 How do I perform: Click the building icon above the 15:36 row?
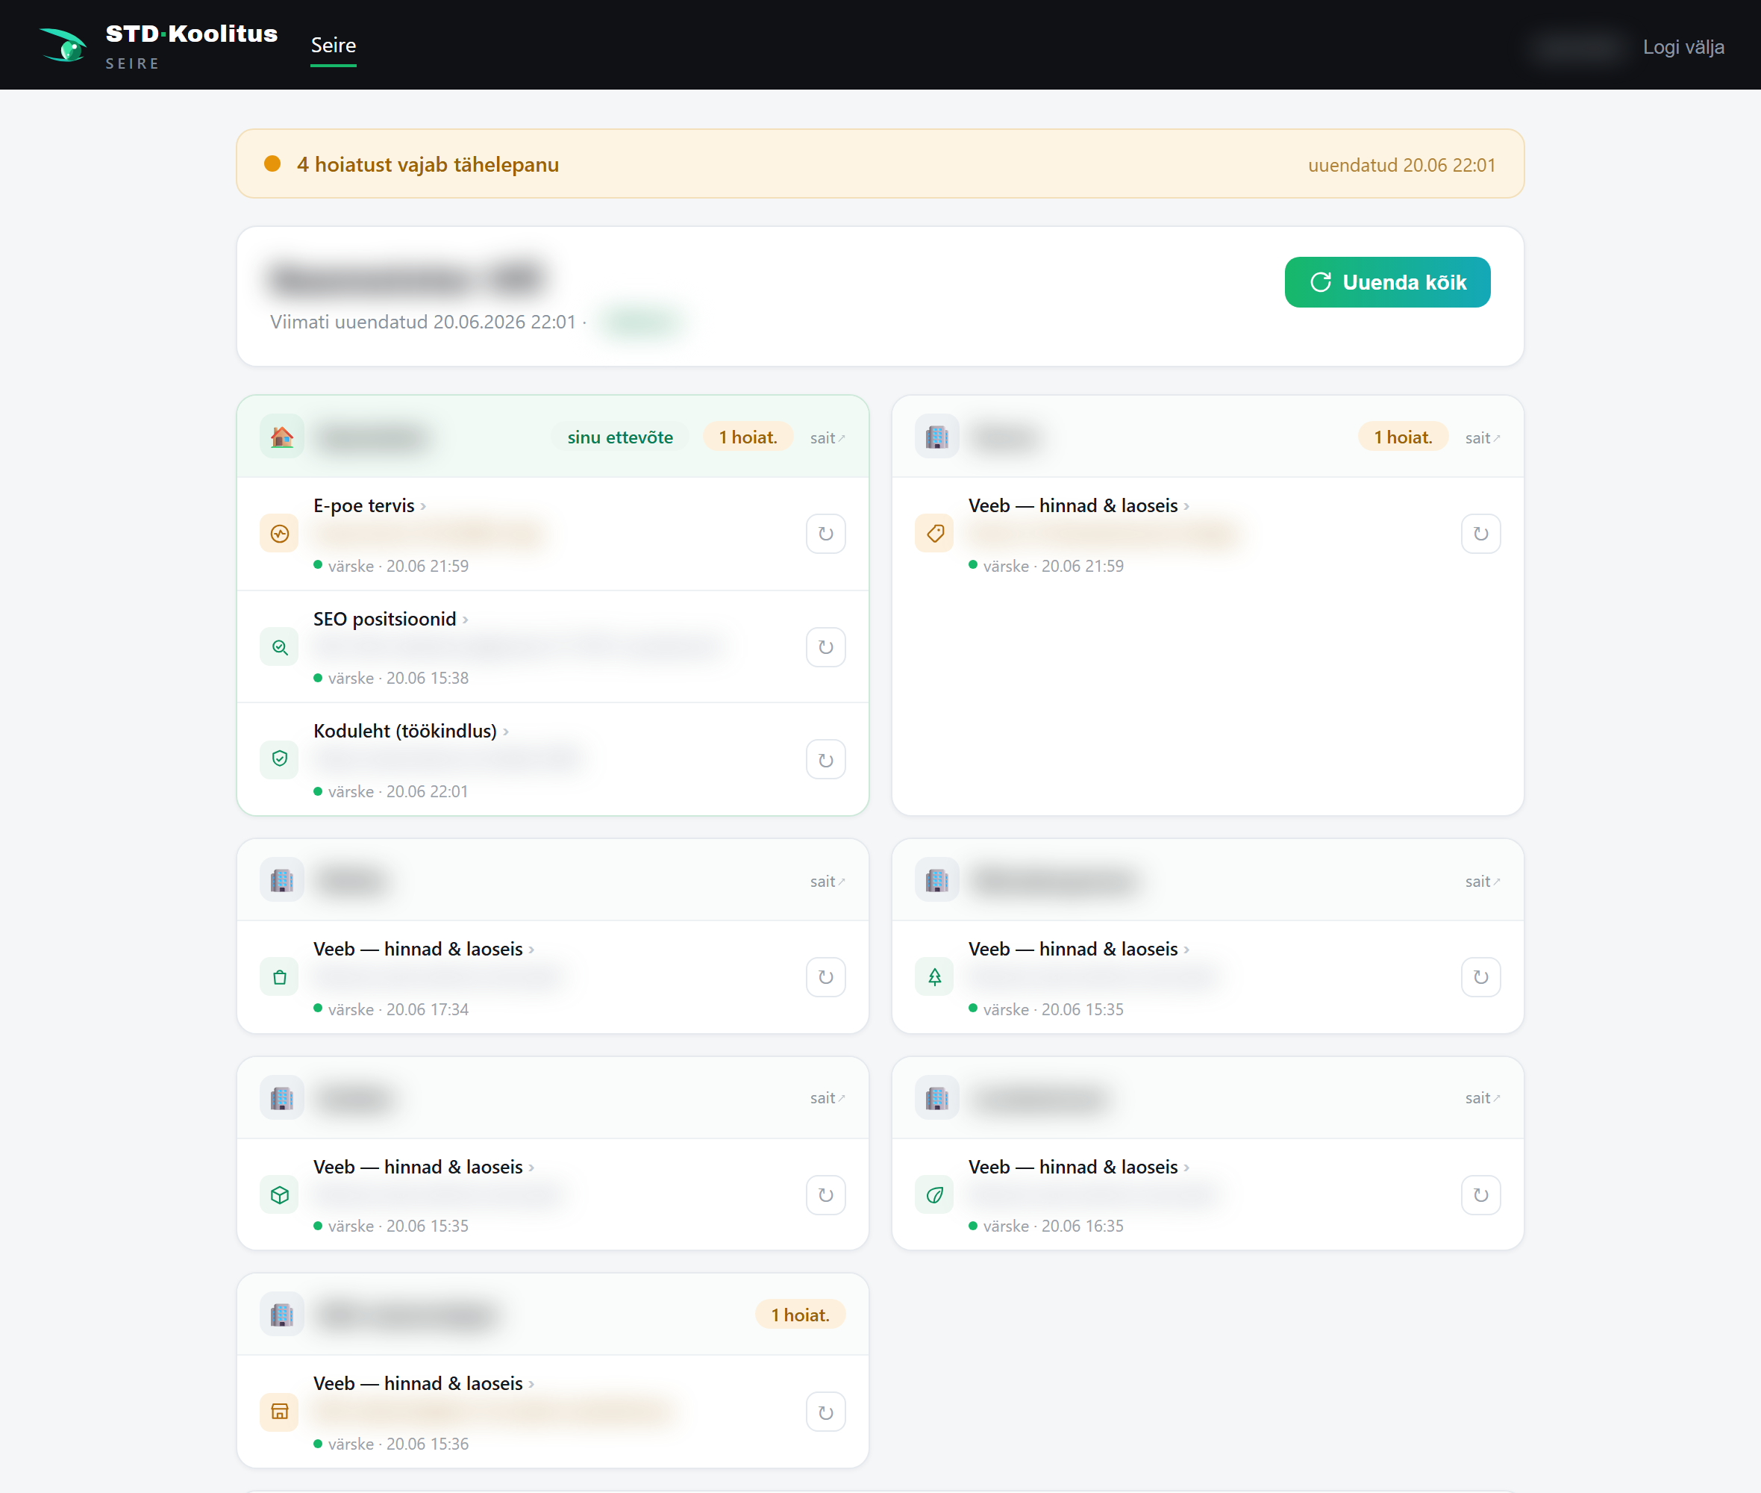(281, 1315)
